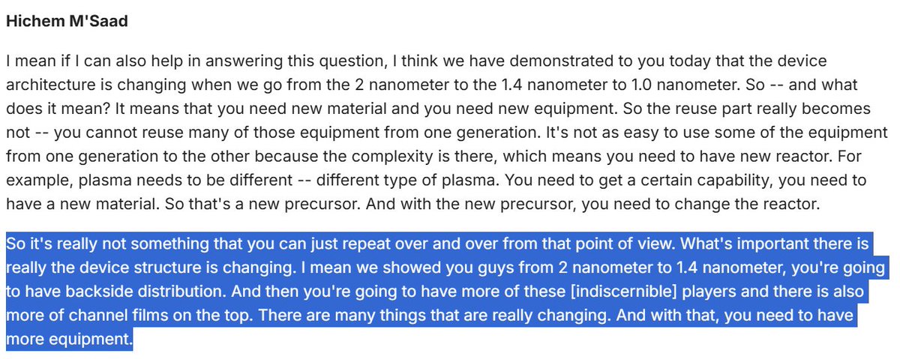Click the final highlighted words "more equipment."
This screenshot has height=359, width=900.
click(69, 341)
